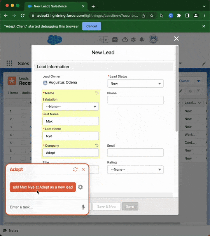The image size is (210, 236).
Task: Open Chrome three-dot menu
Action: tap(204, 16)
